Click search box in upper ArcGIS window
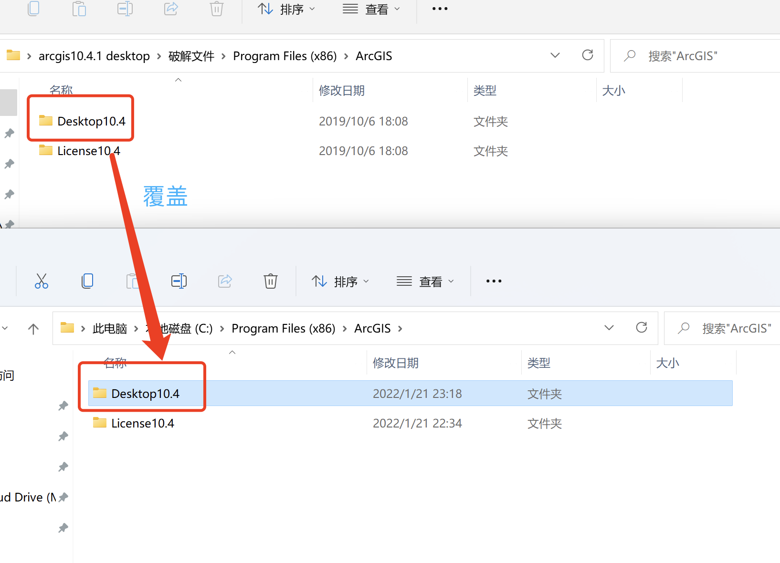This screenshot has height=563, width=780. point(695,56)
